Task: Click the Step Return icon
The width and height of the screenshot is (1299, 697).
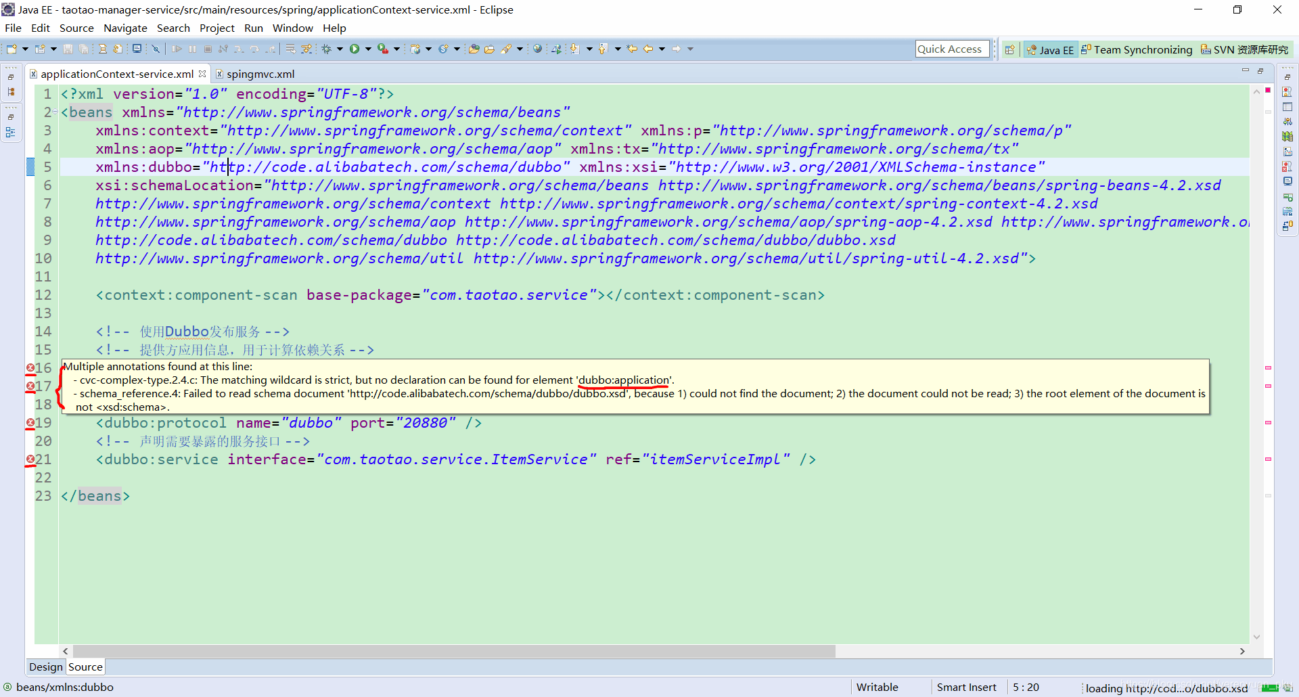Action: click(x=270, y=49)
